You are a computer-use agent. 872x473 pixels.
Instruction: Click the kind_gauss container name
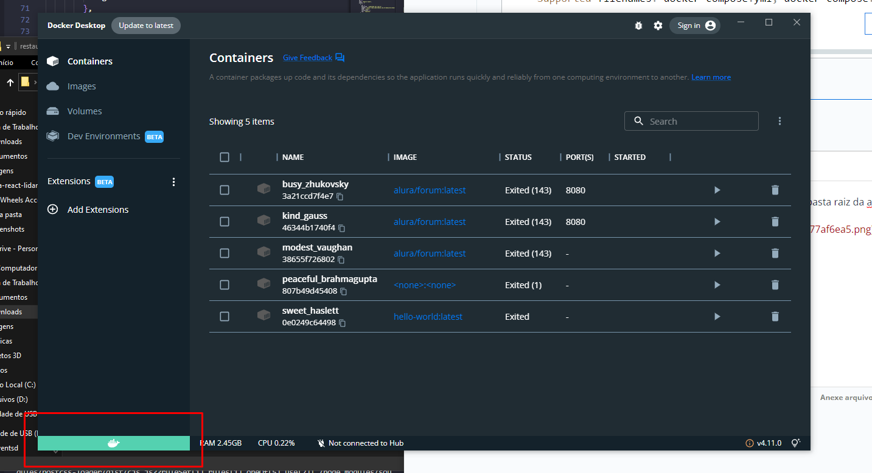[305, 216]
